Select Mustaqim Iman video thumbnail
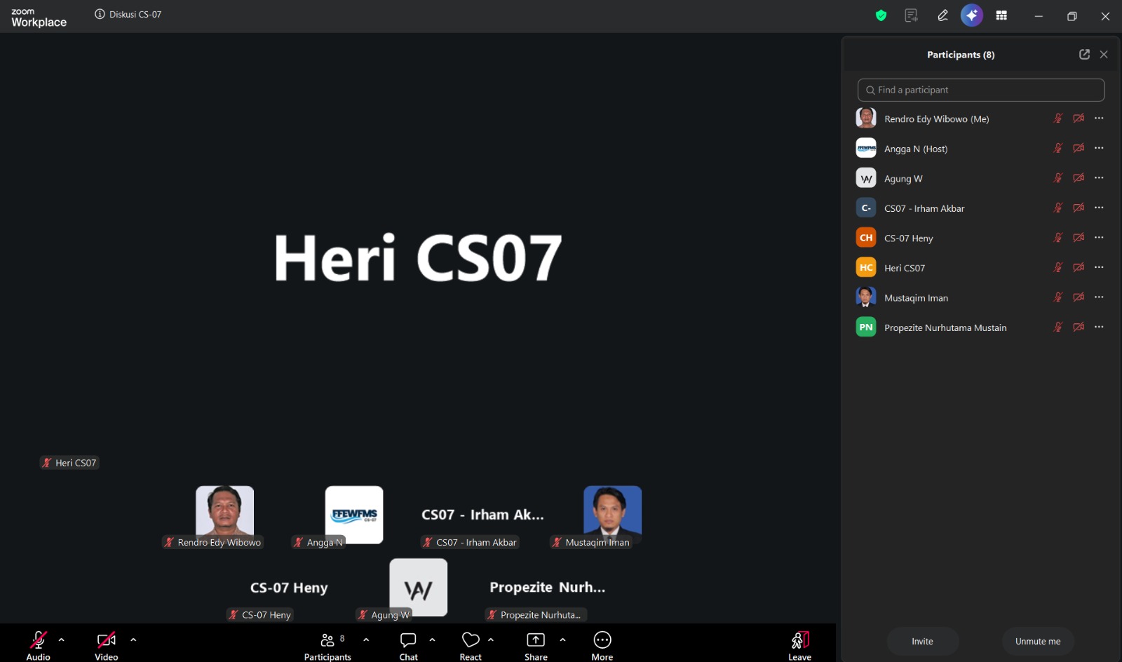Image resolution: width=1122 pixels, height=662 pixels. tap(613, 513)
